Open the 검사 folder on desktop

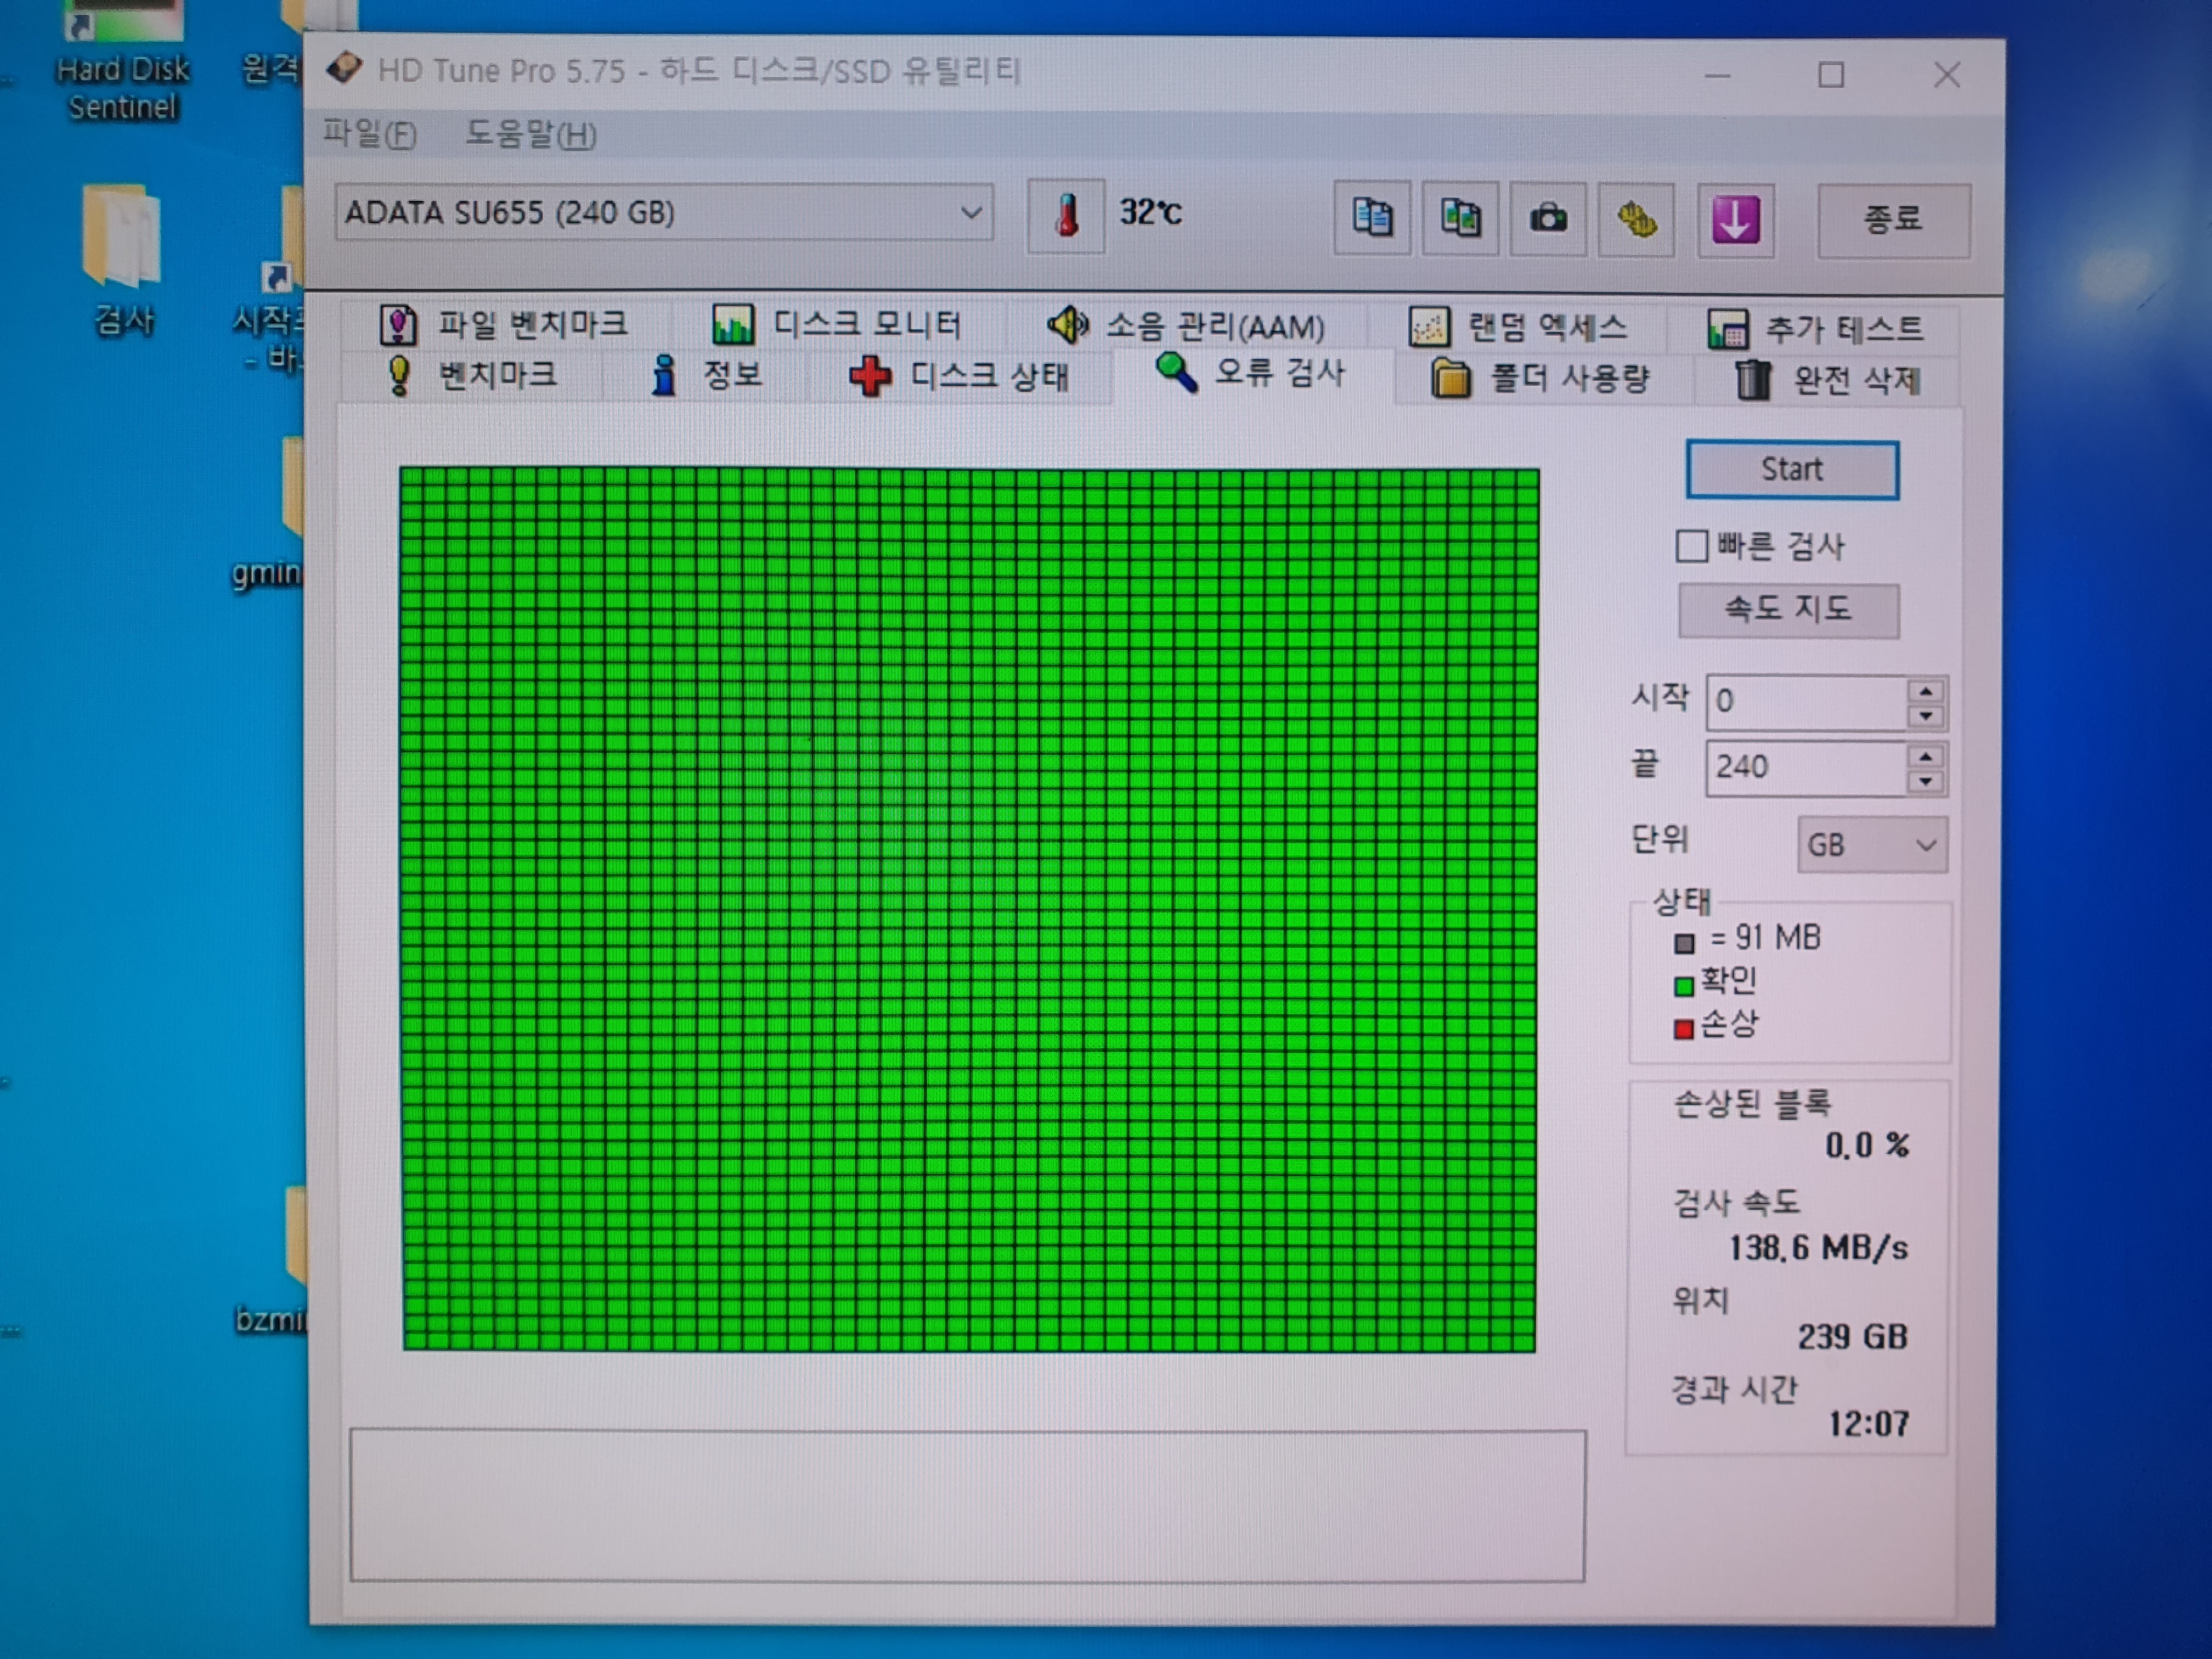pyautogui.click(x=122, y=262)
